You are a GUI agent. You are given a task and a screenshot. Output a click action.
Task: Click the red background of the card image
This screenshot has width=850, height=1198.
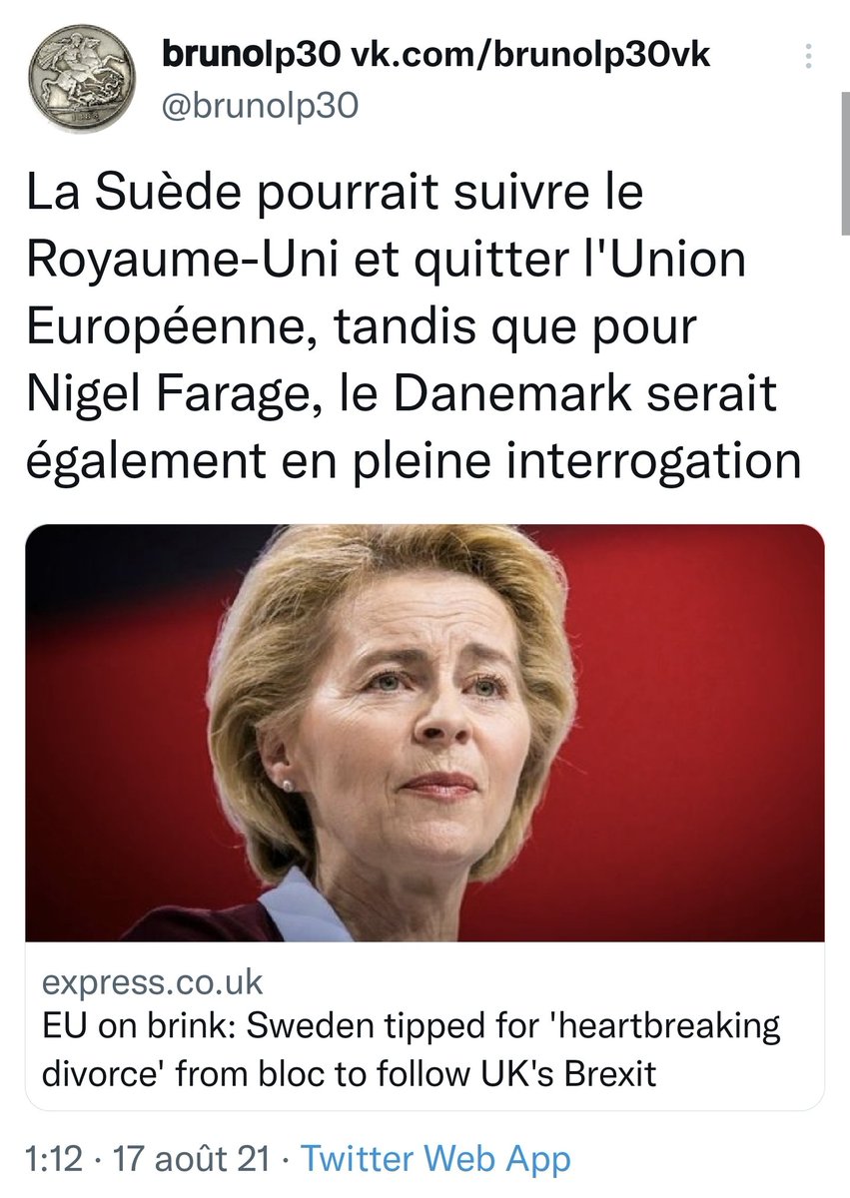click(699, 699)
